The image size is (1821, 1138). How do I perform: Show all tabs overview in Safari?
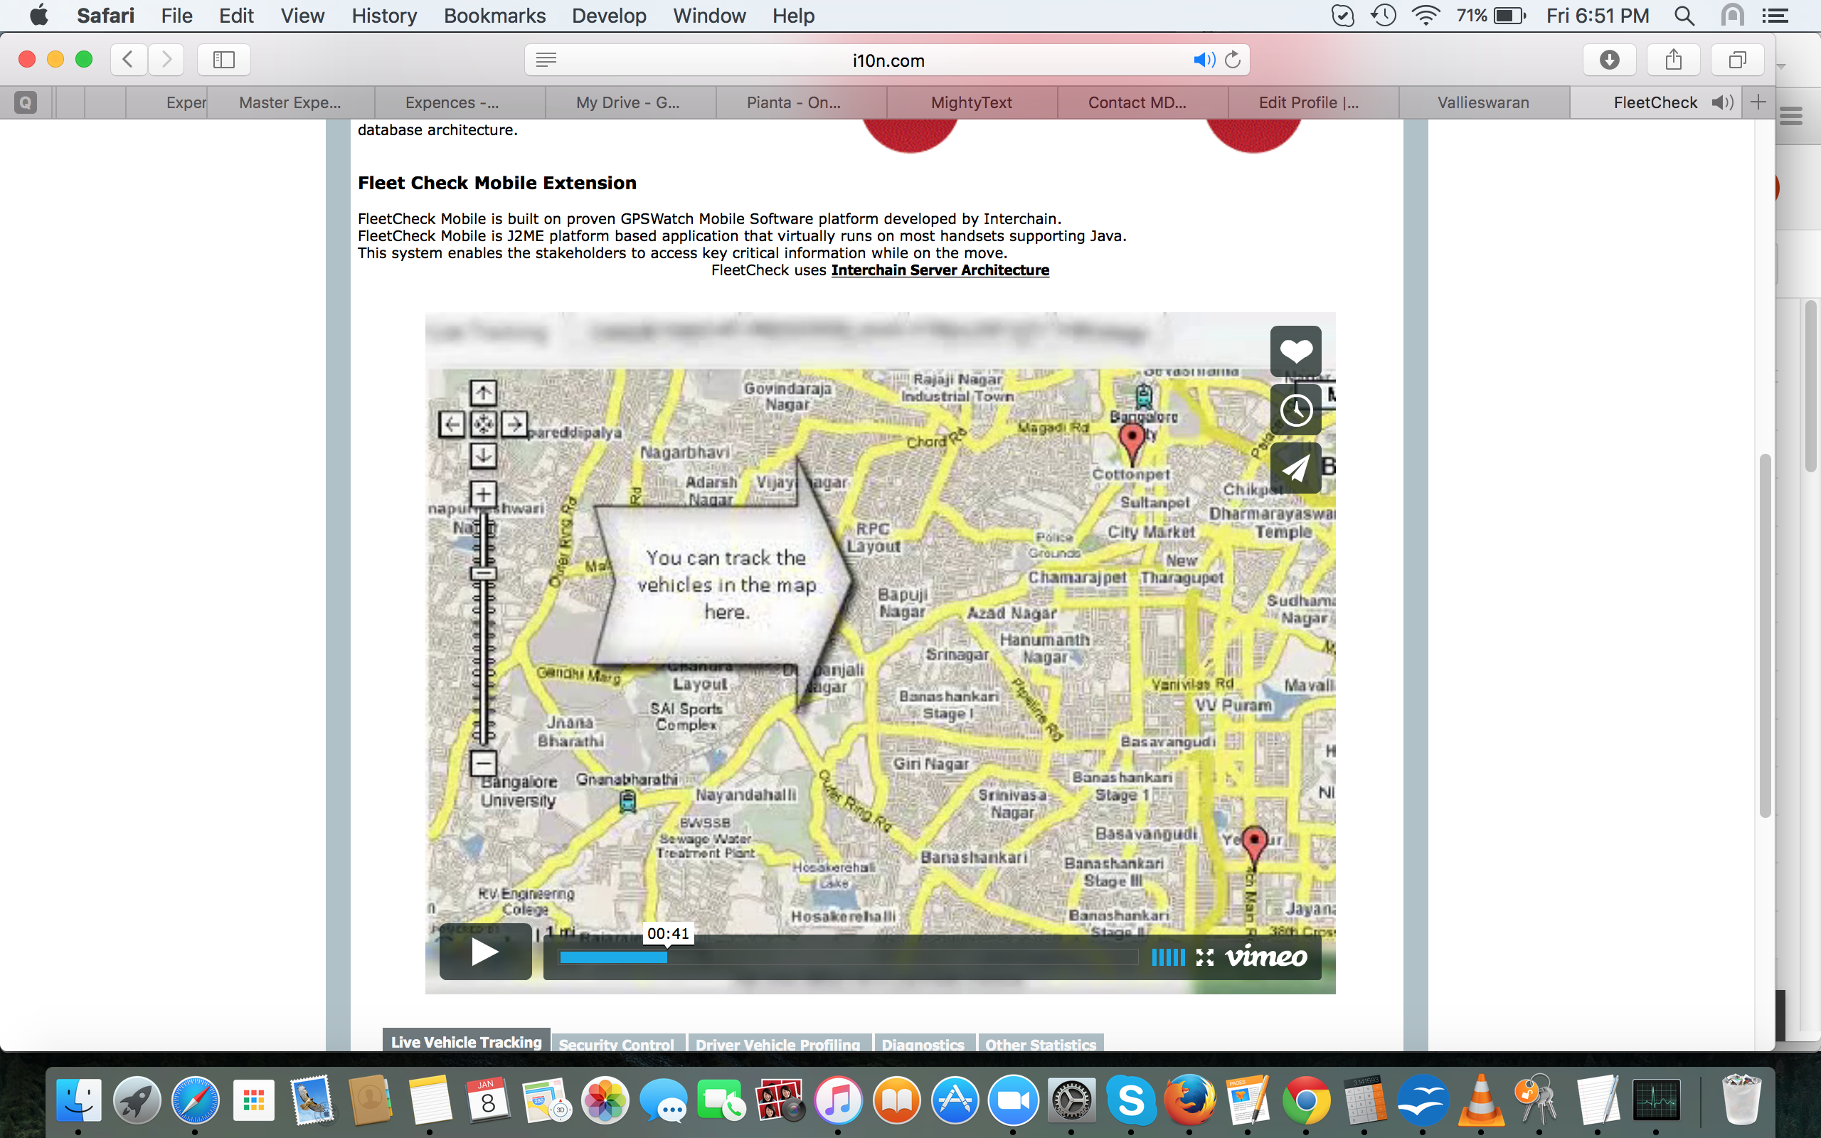coord(1737,60)
